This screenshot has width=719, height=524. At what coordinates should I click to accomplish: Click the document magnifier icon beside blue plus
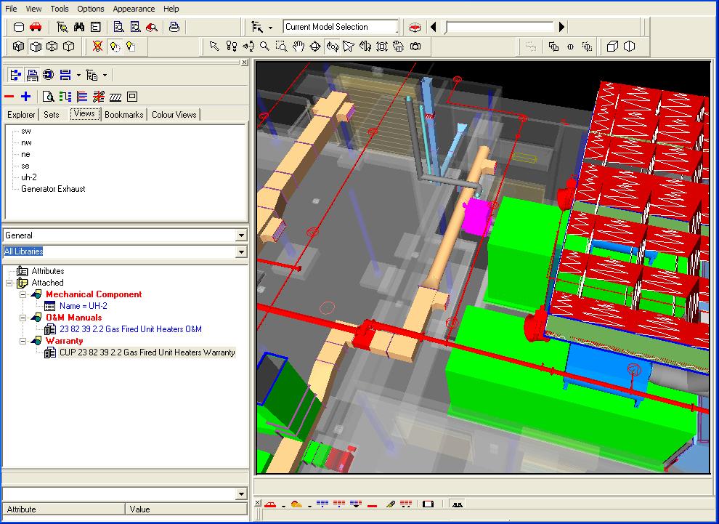tap(48, 97)
